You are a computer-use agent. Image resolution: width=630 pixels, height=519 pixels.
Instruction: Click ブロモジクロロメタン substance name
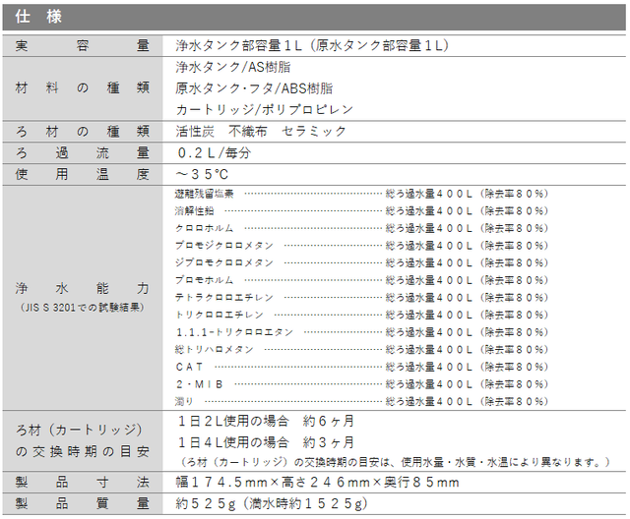(223, 246)
